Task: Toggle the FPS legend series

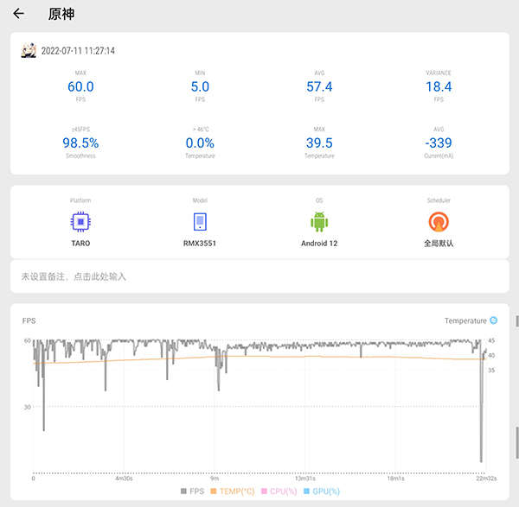Action: pyautogui.click(x=193, y=491)
